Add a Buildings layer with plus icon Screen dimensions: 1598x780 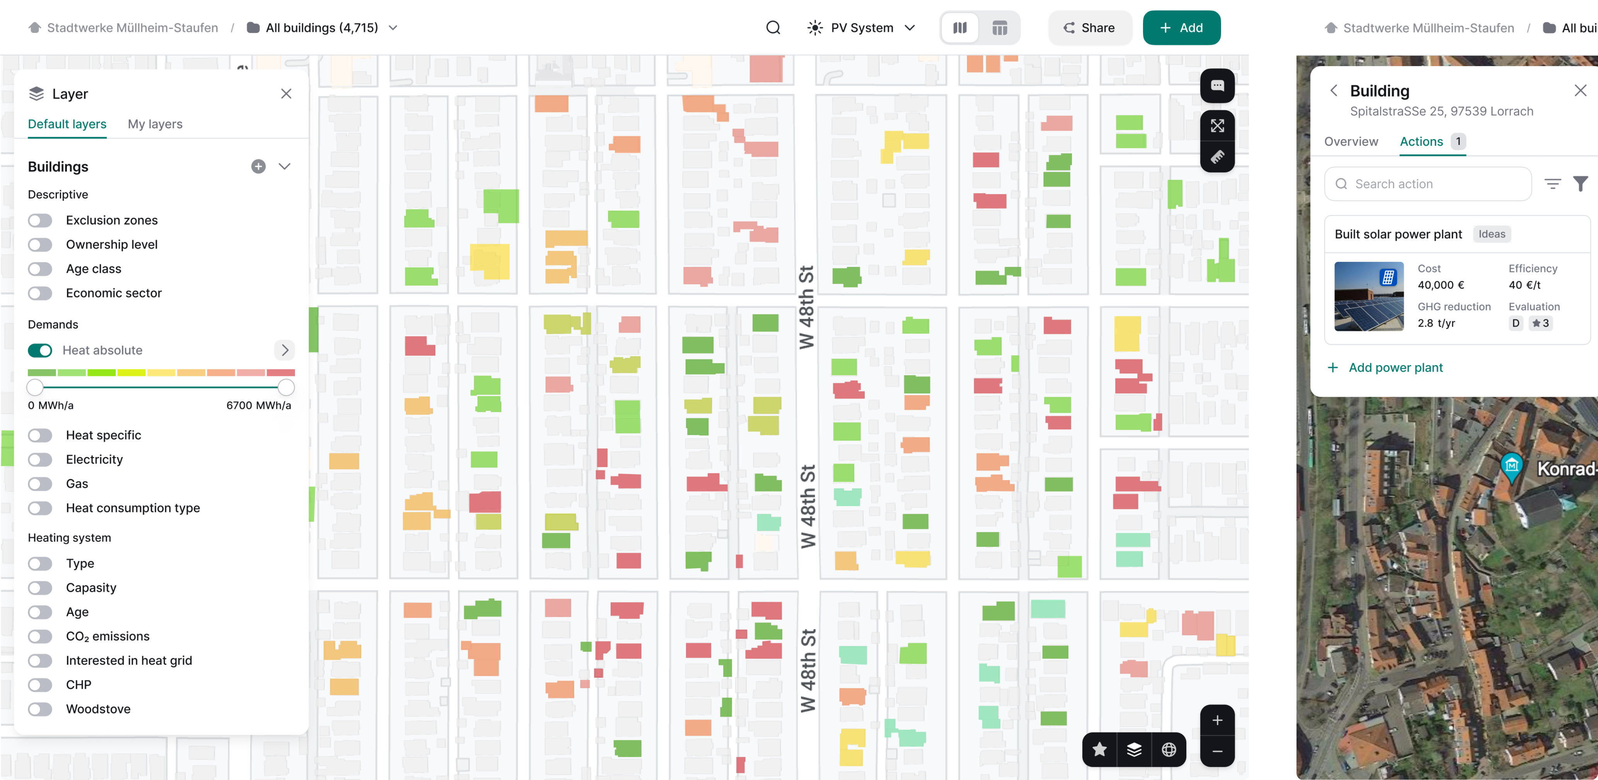258,166
